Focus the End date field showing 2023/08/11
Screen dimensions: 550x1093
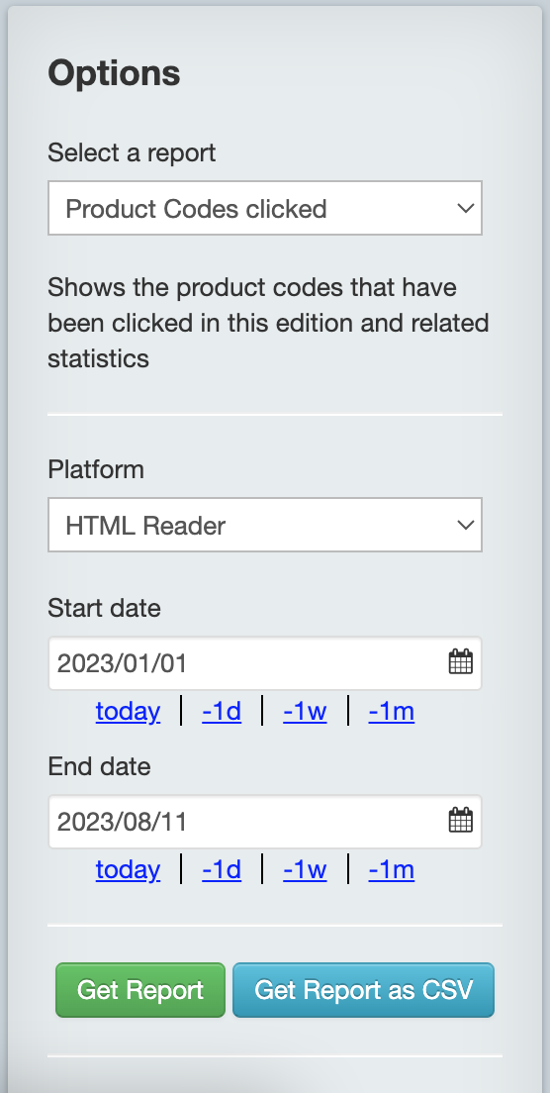[264, 821]
